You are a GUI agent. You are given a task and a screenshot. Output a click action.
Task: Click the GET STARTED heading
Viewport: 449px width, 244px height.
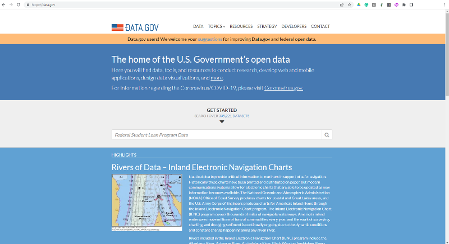pos(222,110)
